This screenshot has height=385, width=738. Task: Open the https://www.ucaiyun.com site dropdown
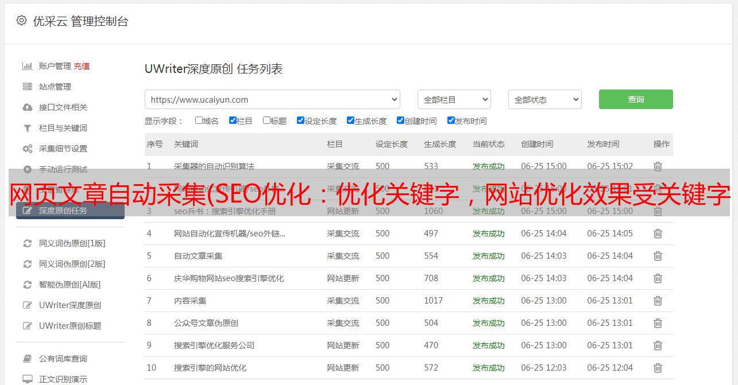[272, 99]
